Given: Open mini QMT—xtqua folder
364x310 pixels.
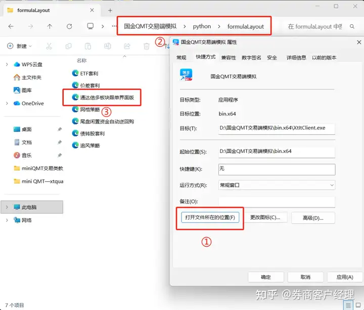Looking at the screenshot, I should [x=38, y=181].
